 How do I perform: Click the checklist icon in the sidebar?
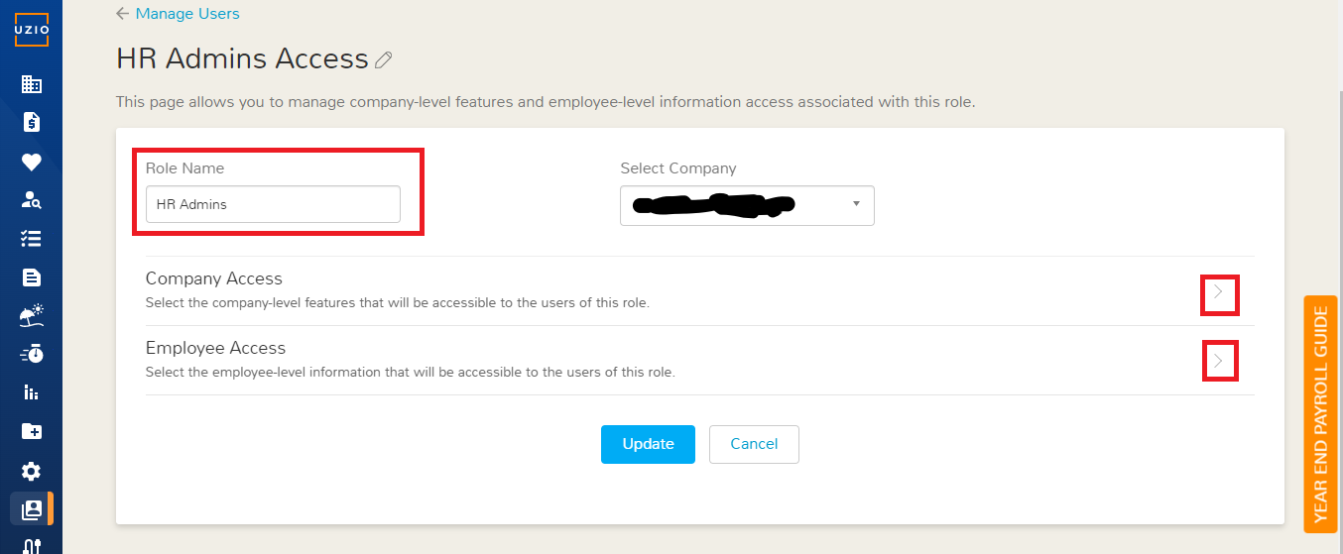coord(31,239)
